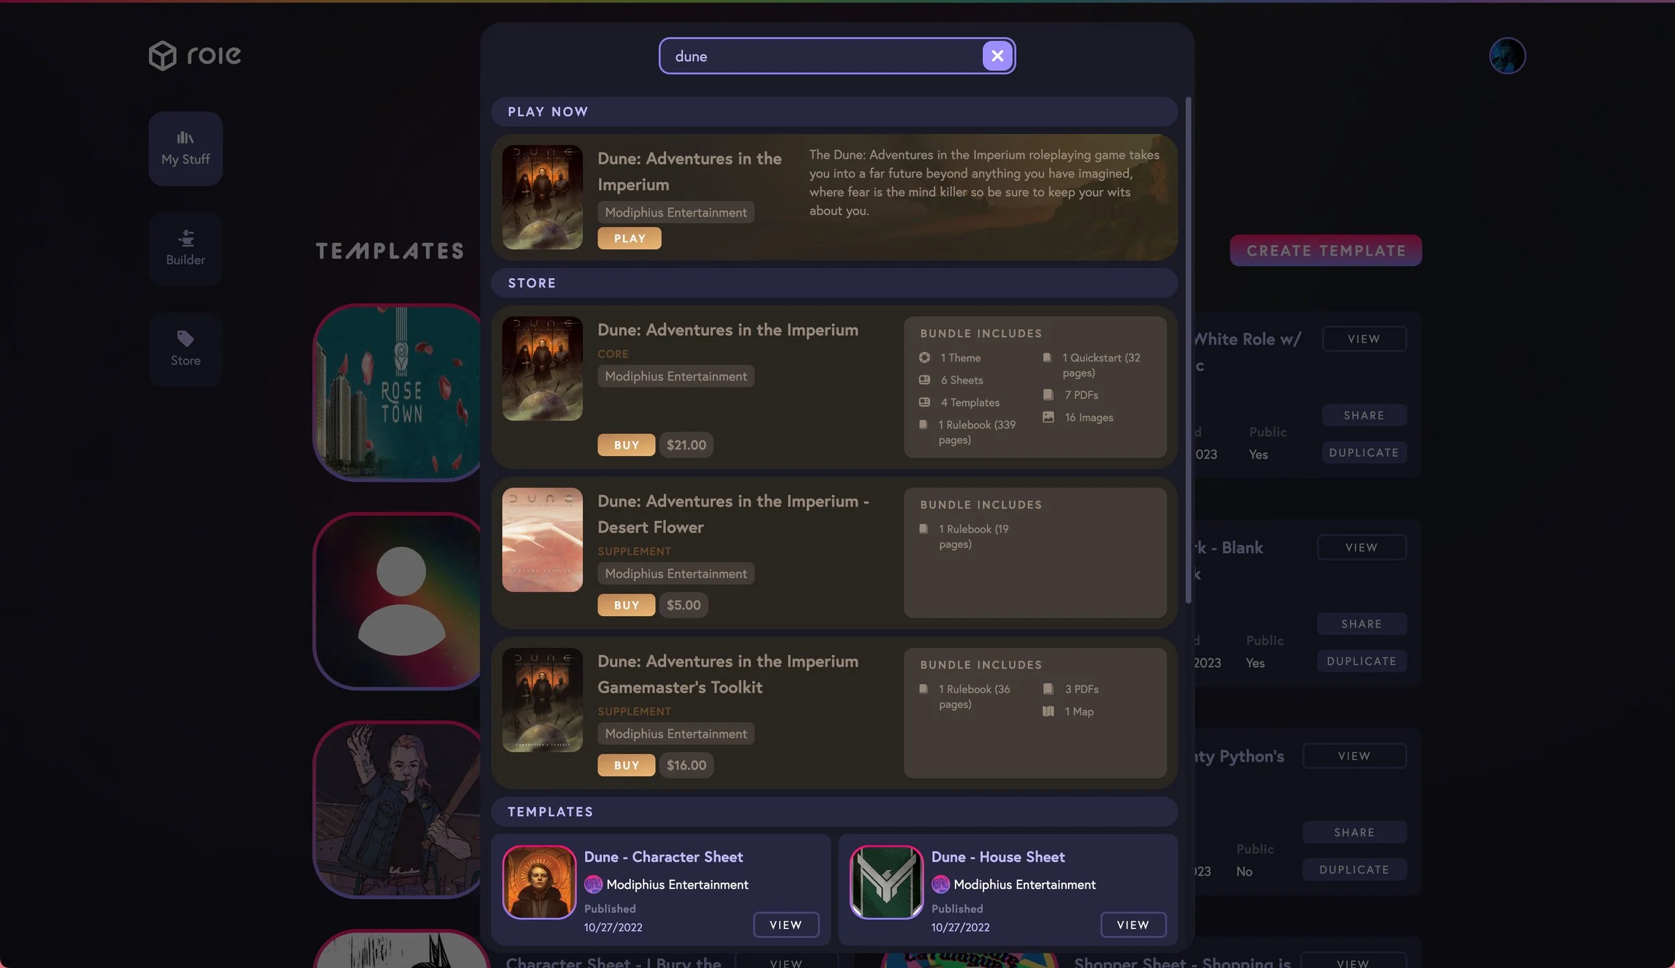The height and width of the screenshot is (968, 1675).
Task: Open Dune House Sheet thumbnail
Action: [886, 882]
